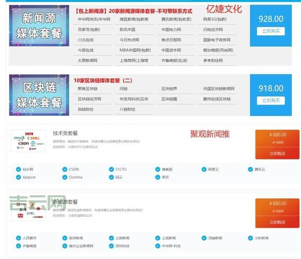Viewport: 301px width, 259px height.
Task: Select 今日热点网 in the list
Action: (x=130, y=40)
